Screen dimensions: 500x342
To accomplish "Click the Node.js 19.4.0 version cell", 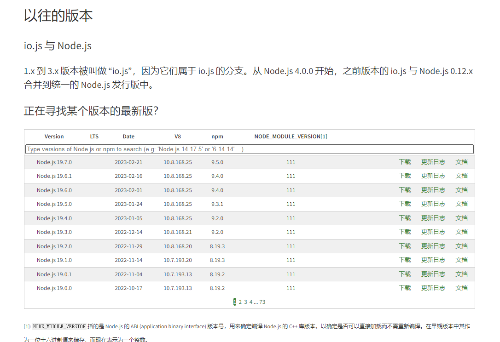I will 54,218.
